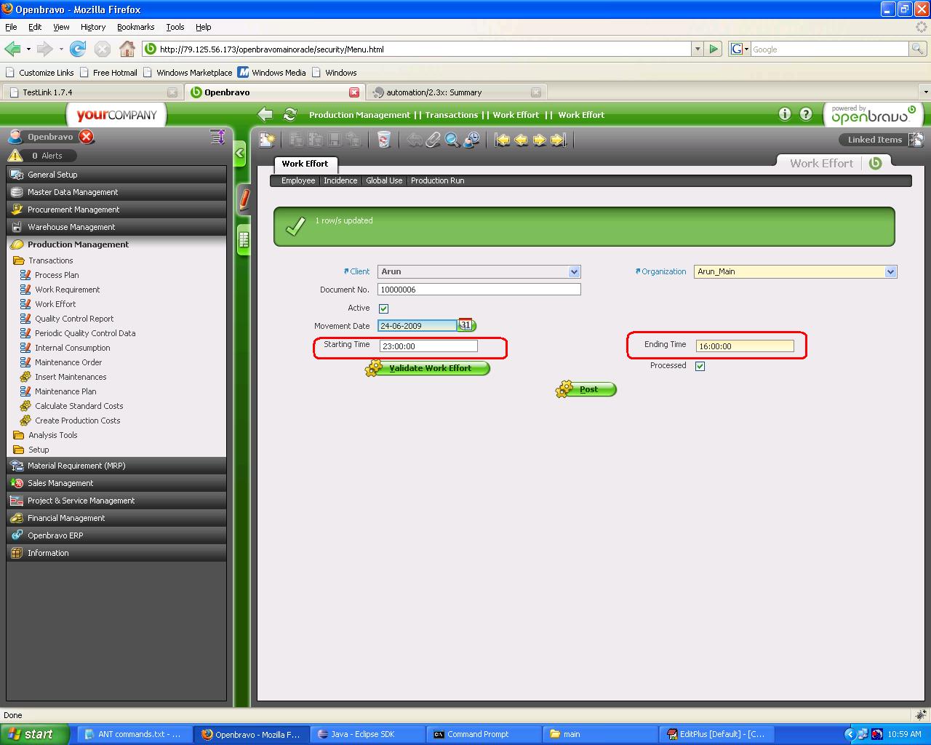
Task: Toggle the Active checkbox
Action: (383, 308)
